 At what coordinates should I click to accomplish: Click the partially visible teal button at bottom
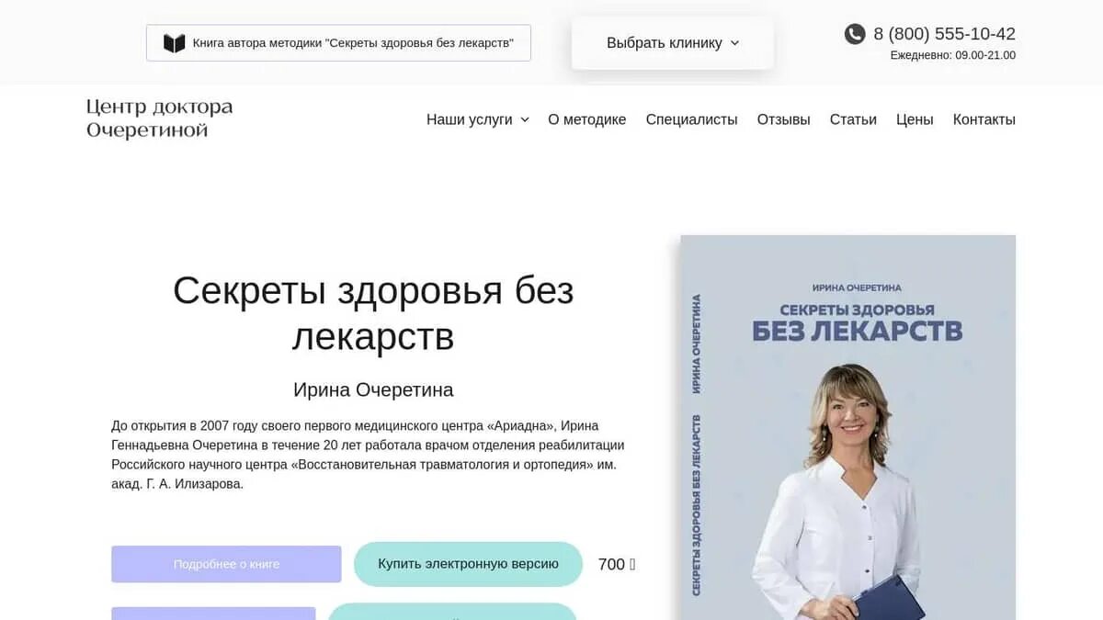click(x=452, y=612)
